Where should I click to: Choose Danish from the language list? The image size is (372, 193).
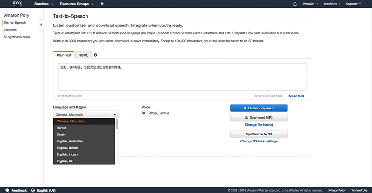61,128
